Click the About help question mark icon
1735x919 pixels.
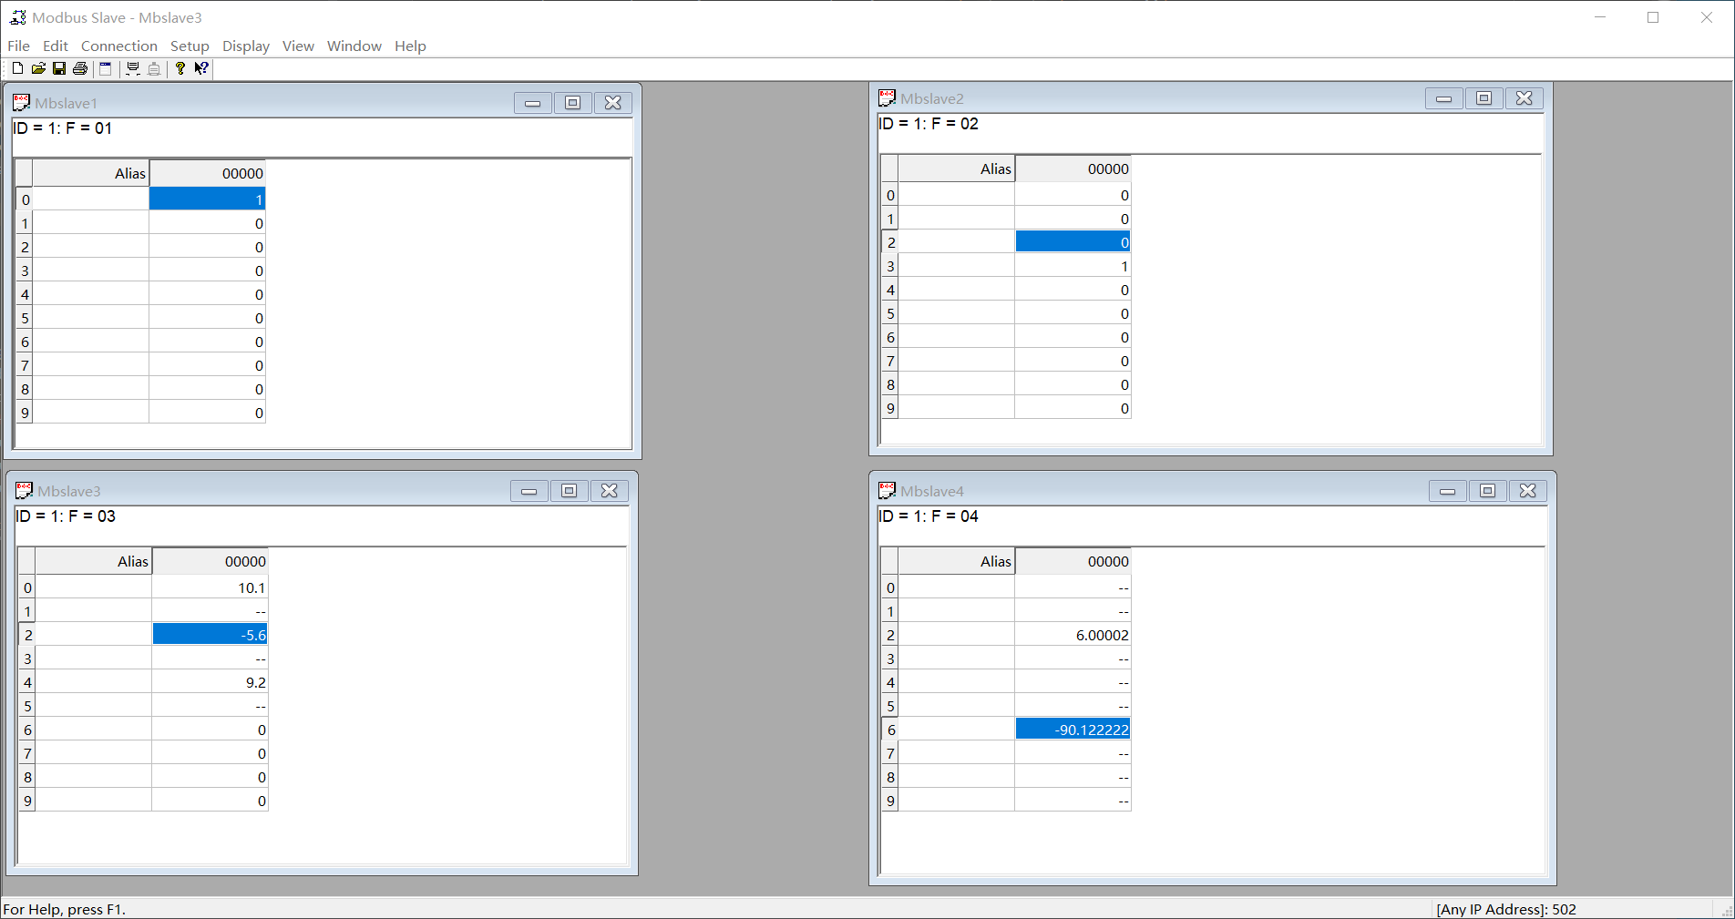180,68
